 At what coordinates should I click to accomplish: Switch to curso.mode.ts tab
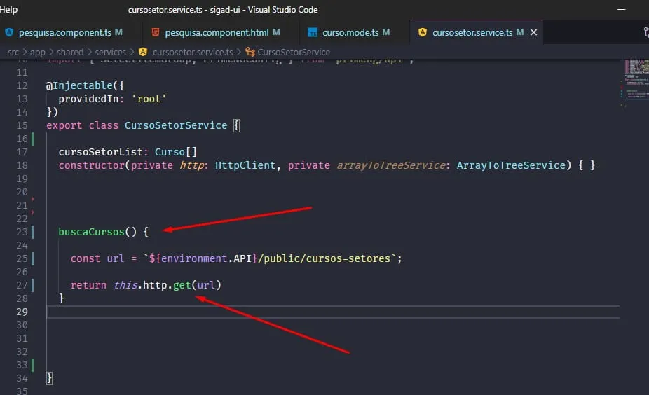tap(350, 32)
